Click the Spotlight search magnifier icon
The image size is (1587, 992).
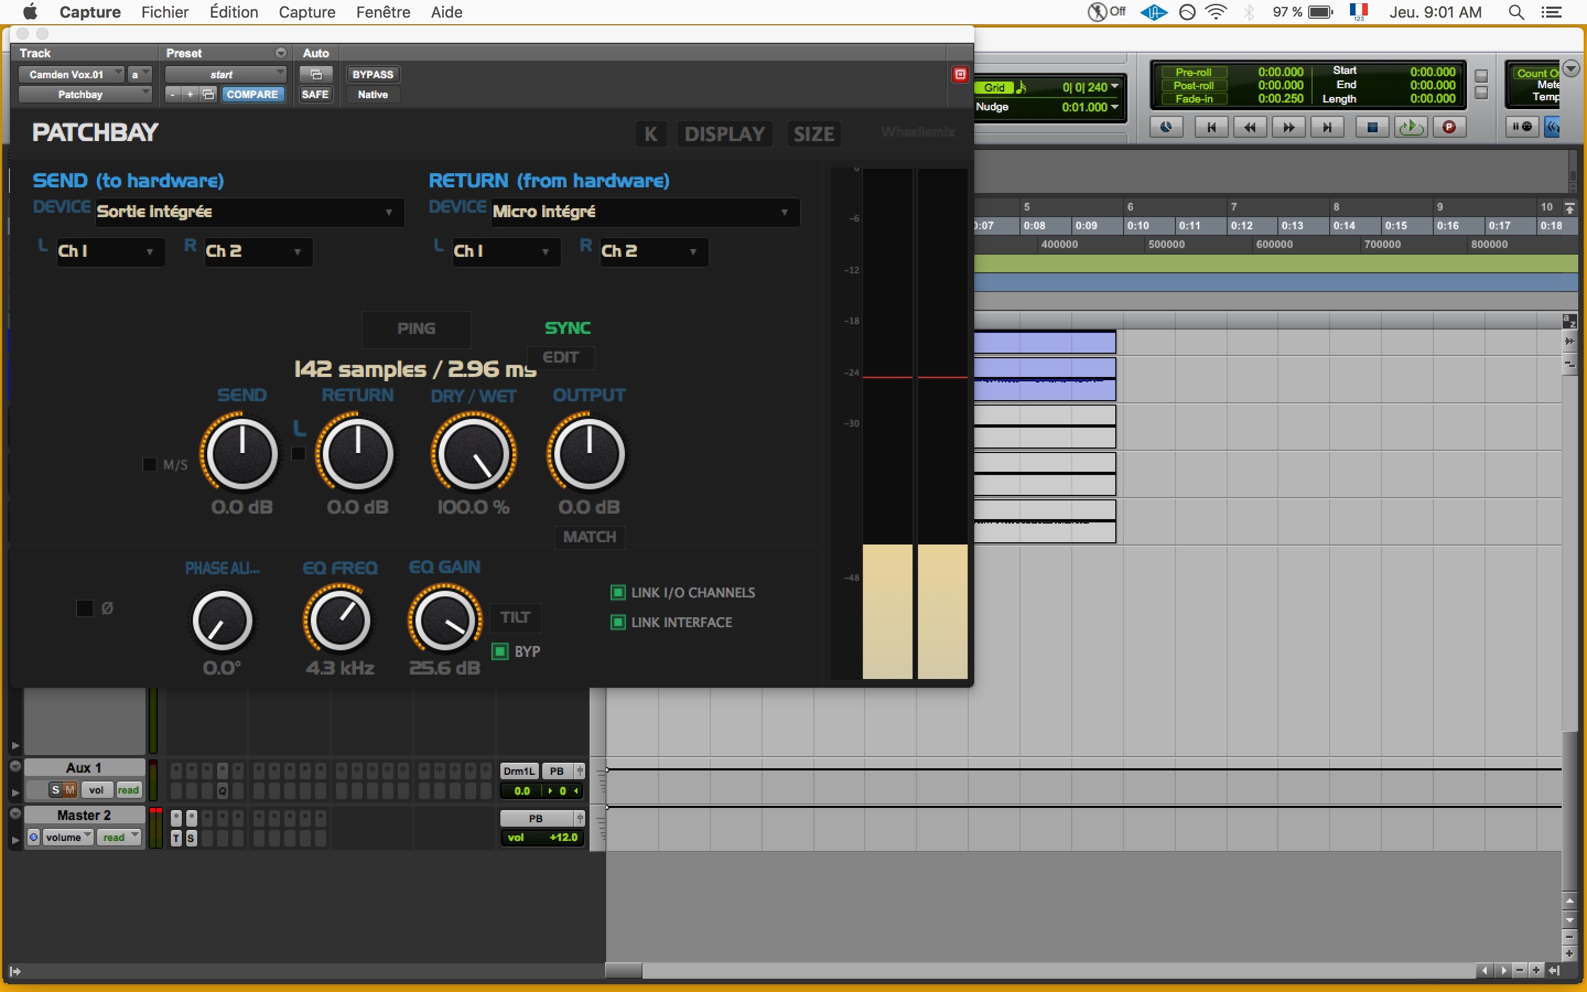pos(1516,13)
